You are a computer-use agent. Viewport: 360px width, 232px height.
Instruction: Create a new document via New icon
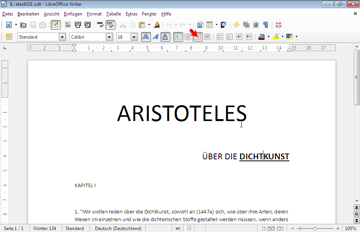click(9, 25)
